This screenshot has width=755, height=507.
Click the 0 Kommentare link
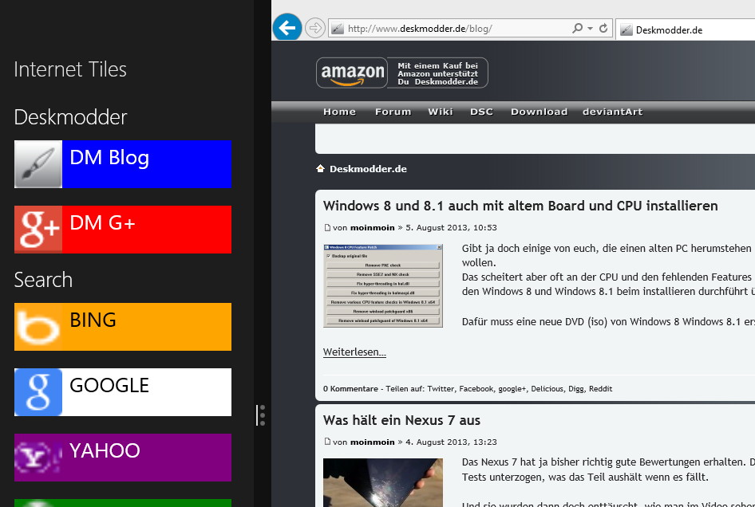pyautogui.click(x=350, y=389)
